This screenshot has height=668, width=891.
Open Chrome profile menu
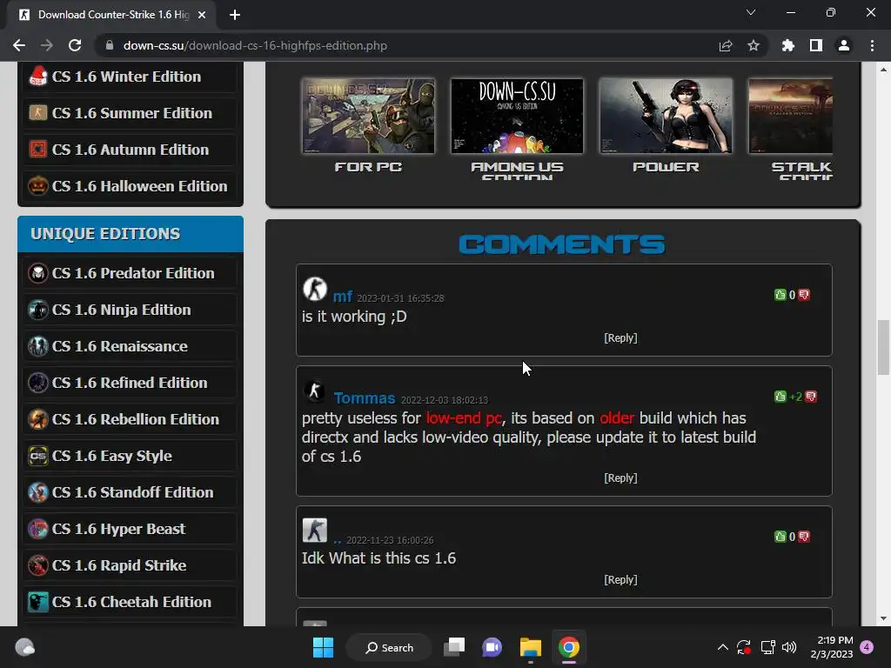click(x=844, y=45)
